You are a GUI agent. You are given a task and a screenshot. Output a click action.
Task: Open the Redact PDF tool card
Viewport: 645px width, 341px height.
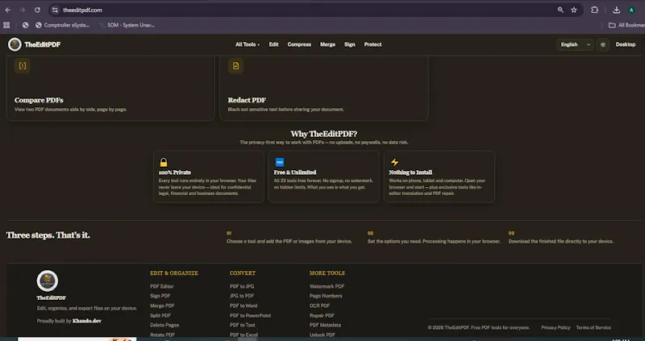(324, 89)
